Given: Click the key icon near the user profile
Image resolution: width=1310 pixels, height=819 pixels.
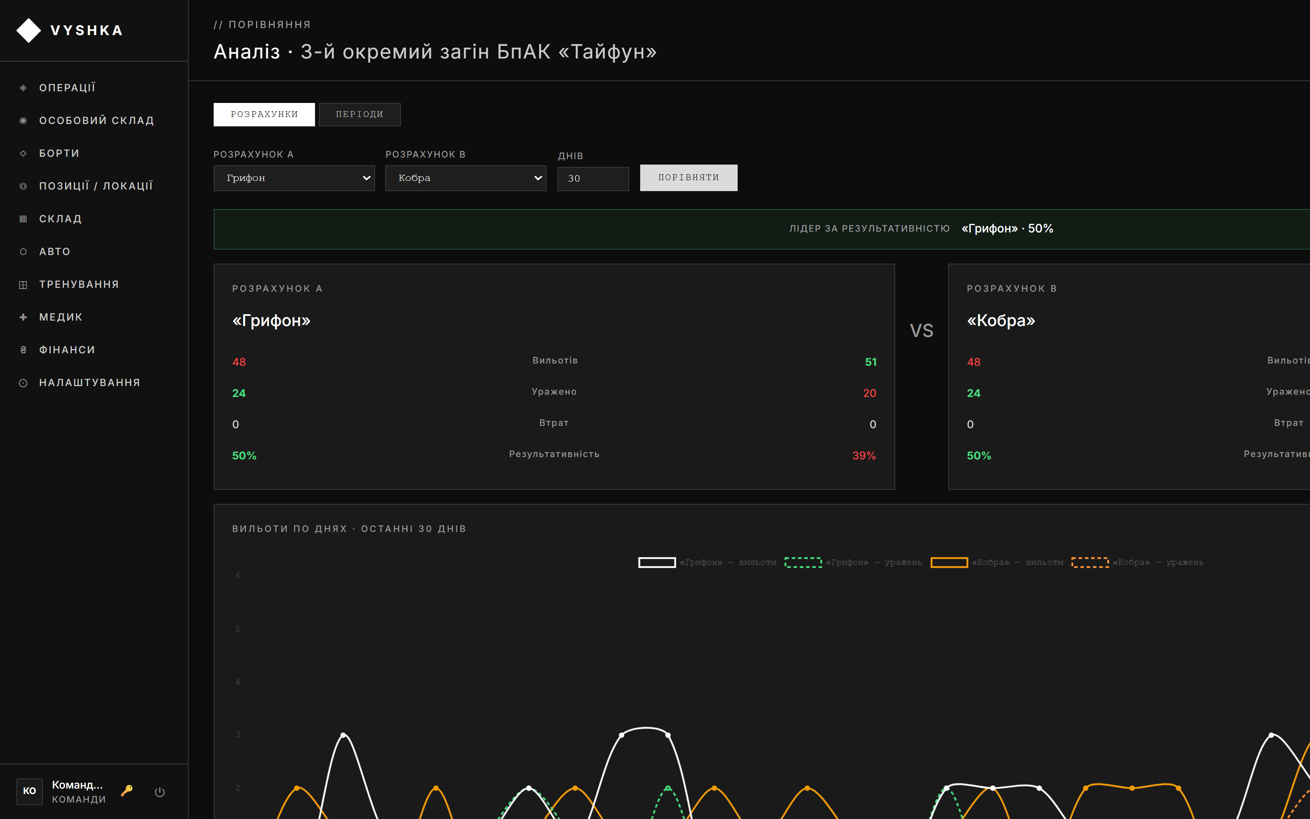Looking at the screenshot, I should click(x=127, y=791).
